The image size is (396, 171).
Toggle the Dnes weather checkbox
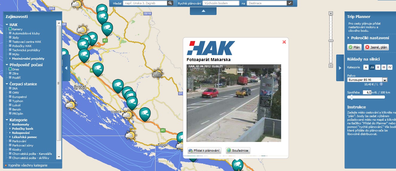click(x=10, y=69)
